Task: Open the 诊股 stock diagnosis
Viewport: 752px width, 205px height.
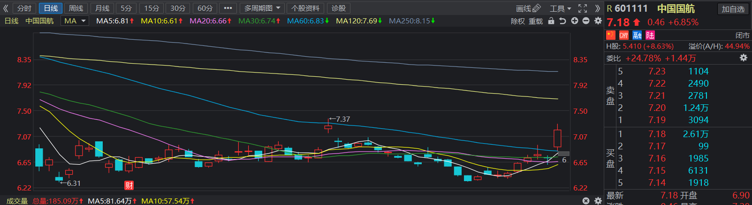Action: (x=339, y=8)
